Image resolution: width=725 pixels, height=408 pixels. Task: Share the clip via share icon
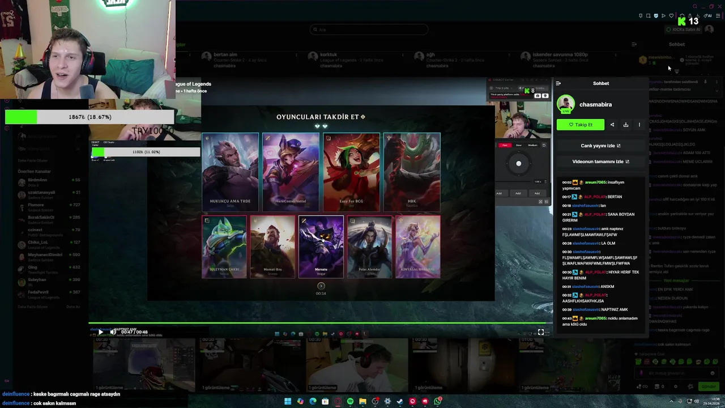(x=612, y=125)
